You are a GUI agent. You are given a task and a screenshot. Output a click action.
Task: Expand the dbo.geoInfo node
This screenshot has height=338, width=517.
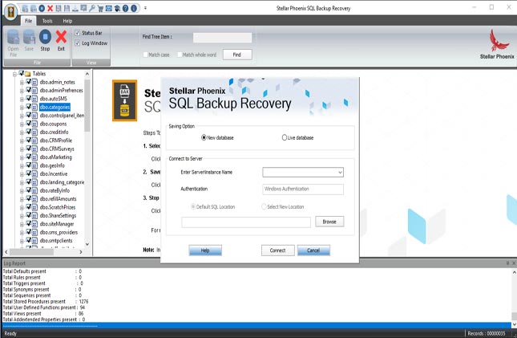click(x=22, y=166)
